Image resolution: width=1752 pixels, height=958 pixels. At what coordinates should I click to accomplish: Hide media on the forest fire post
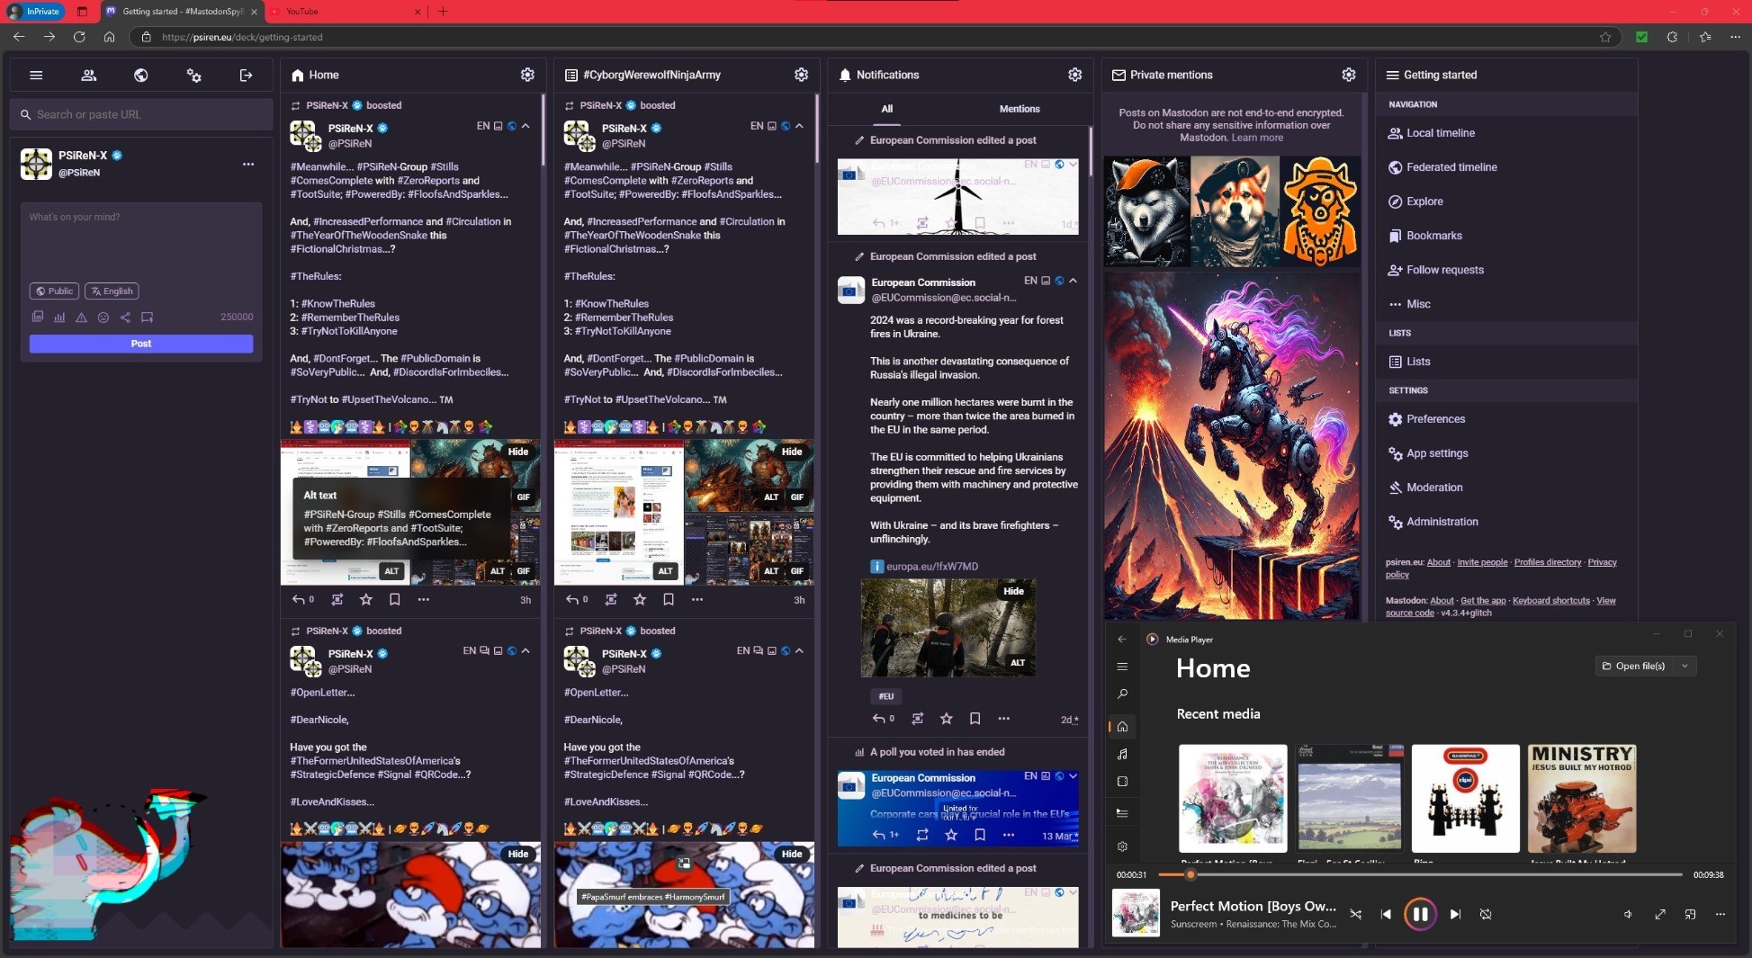click(1013, 591)
